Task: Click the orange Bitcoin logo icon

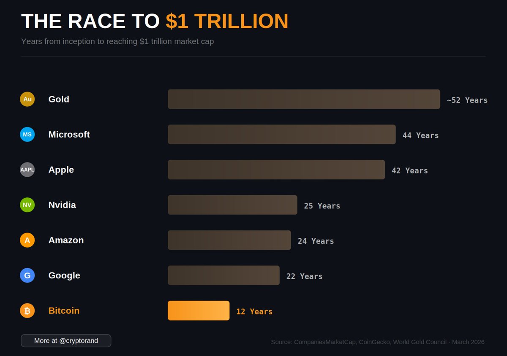Action: [27, 311]
